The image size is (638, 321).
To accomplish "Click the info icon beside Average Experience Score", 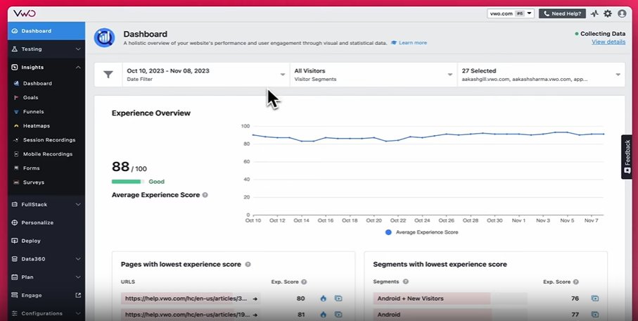I will pyautogui.click(x=205, y=195).
